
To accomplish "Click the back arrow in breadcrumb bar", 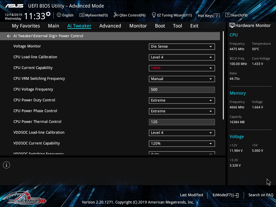I will (9, 36).
